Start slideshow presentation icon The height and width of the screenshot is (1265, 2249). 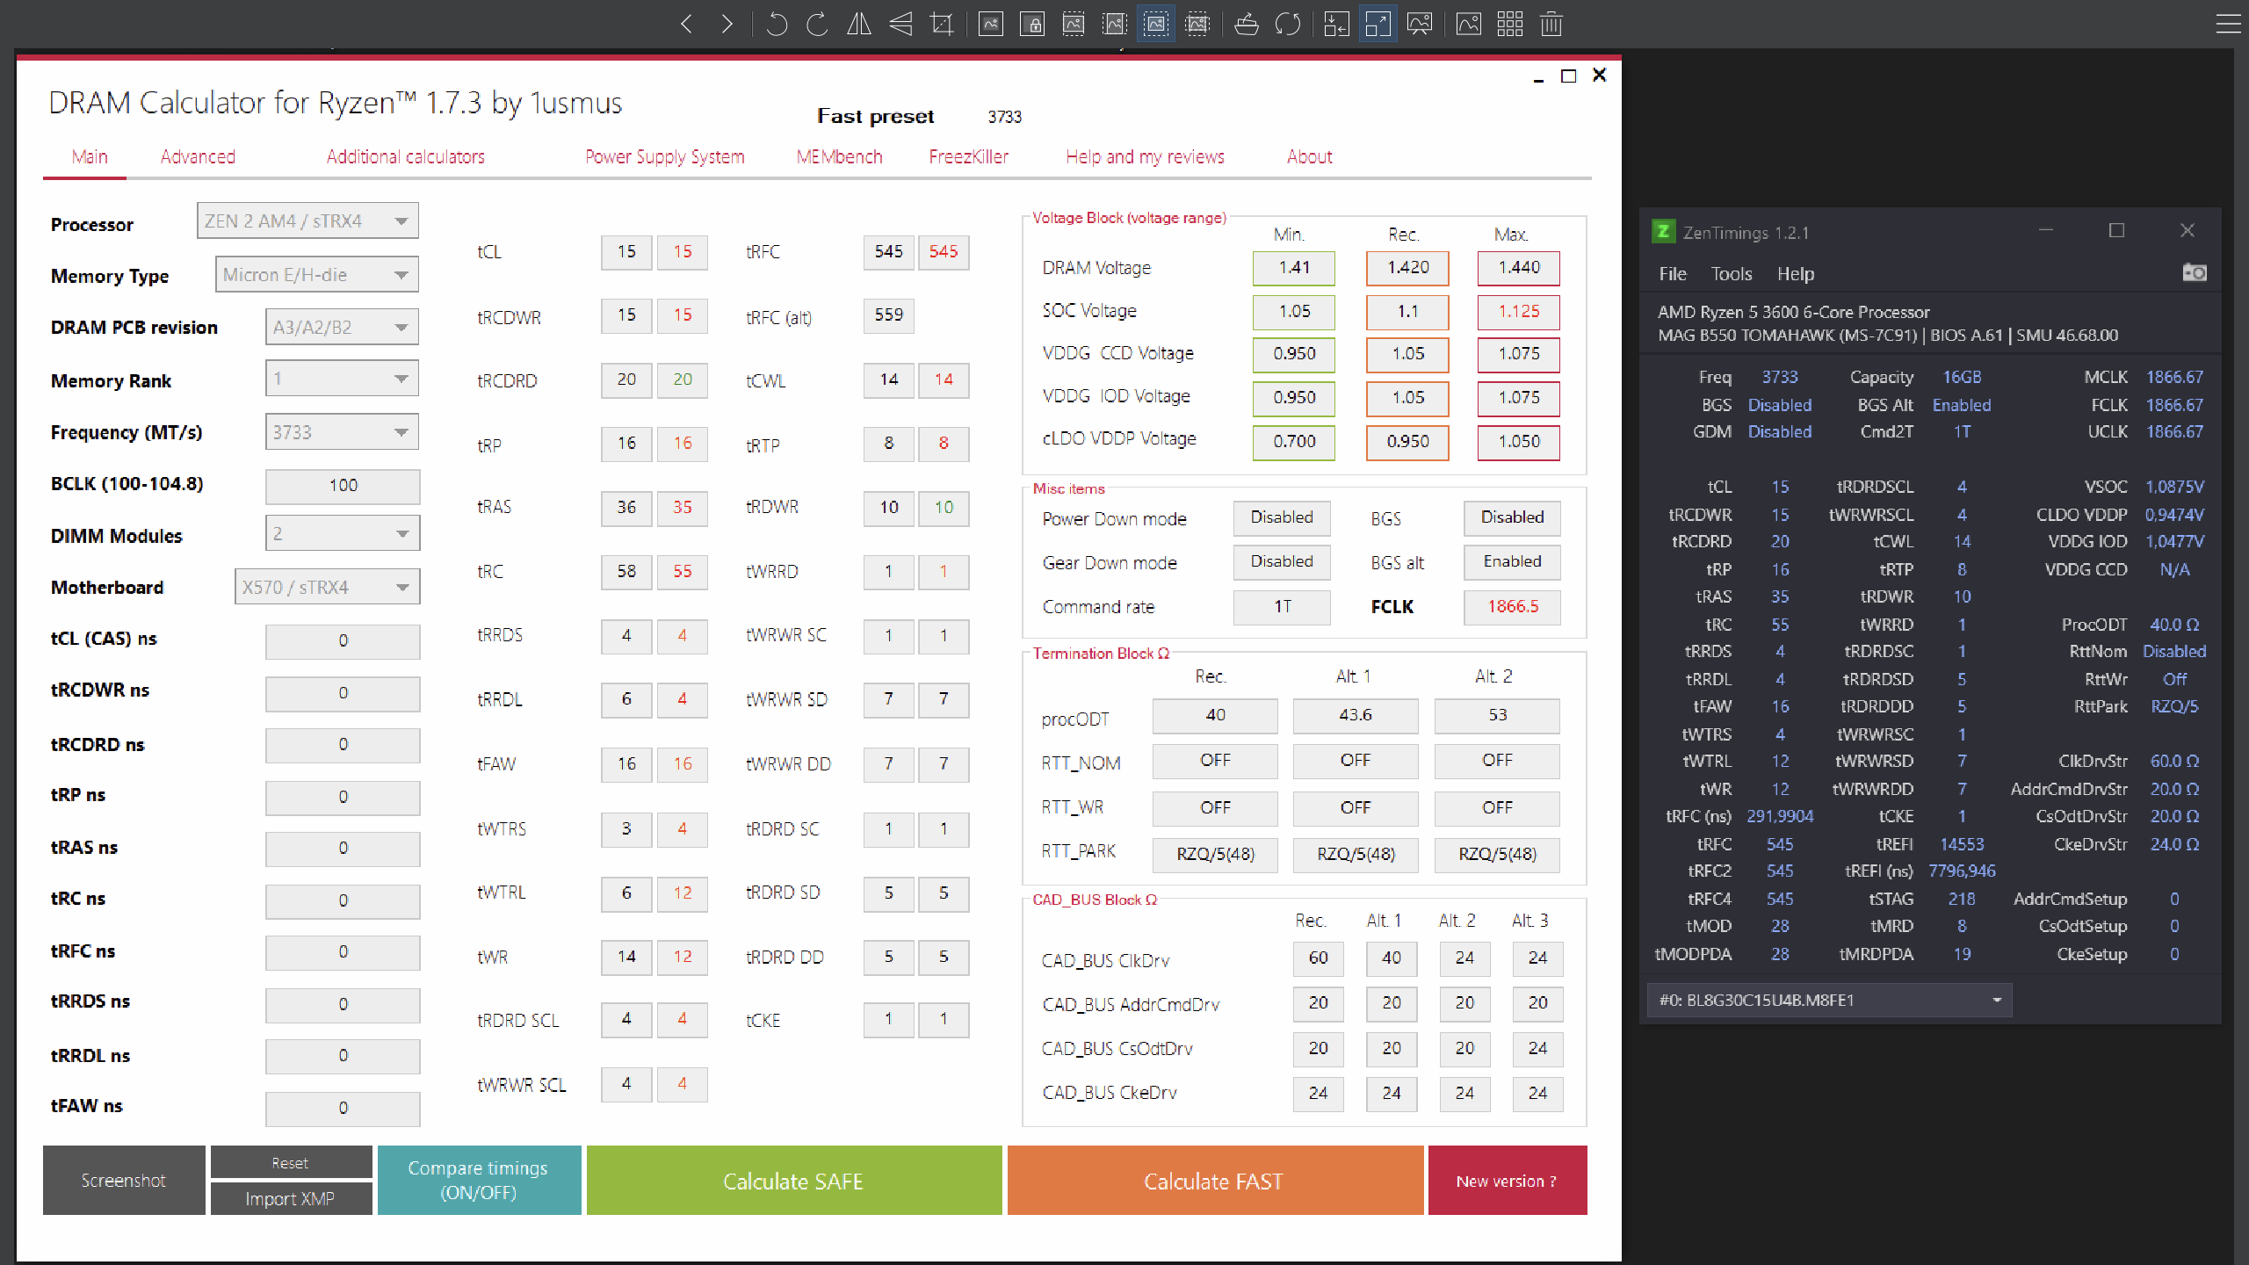coord(1420,24)
